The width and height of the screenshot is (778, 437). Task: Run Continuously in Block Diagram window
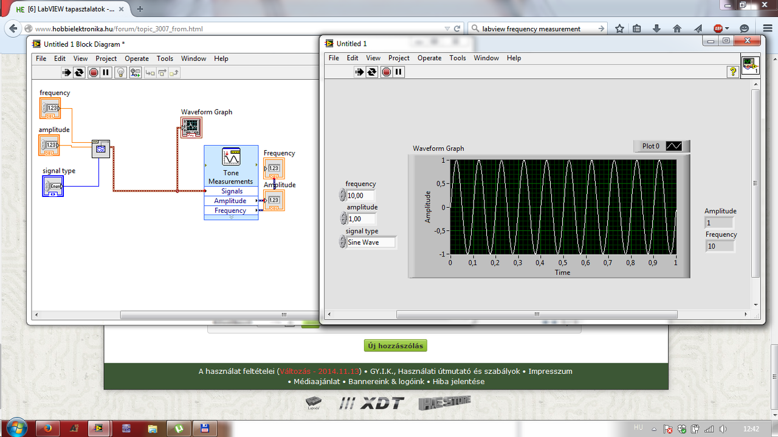tap(79, 72)
